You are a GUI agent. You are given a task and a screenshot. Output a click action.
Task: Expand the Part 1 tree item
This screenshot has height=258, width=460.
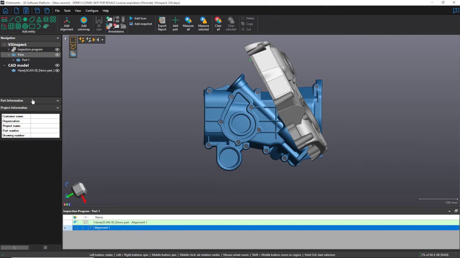coord(13,60)
